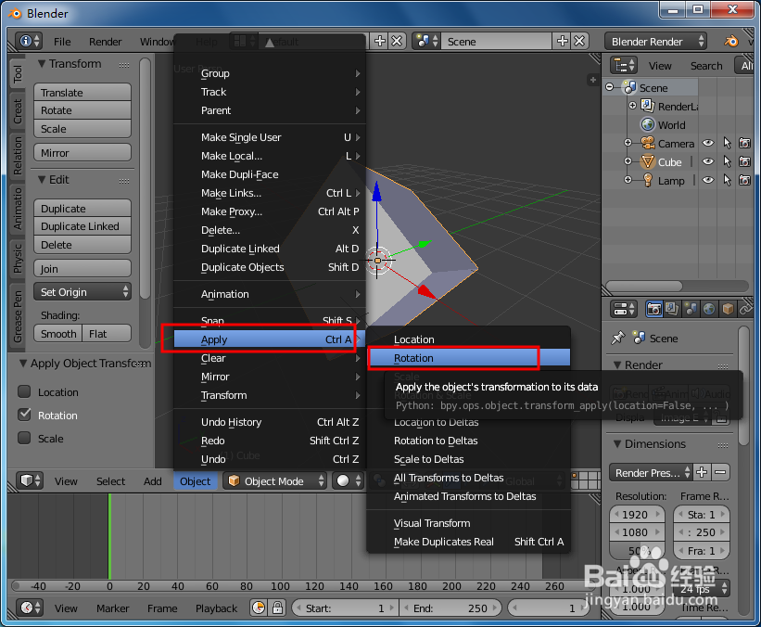The width and height of the screenshot is (761, 627).
Task: Click the Info editor type icon
Action: [30, 42]
